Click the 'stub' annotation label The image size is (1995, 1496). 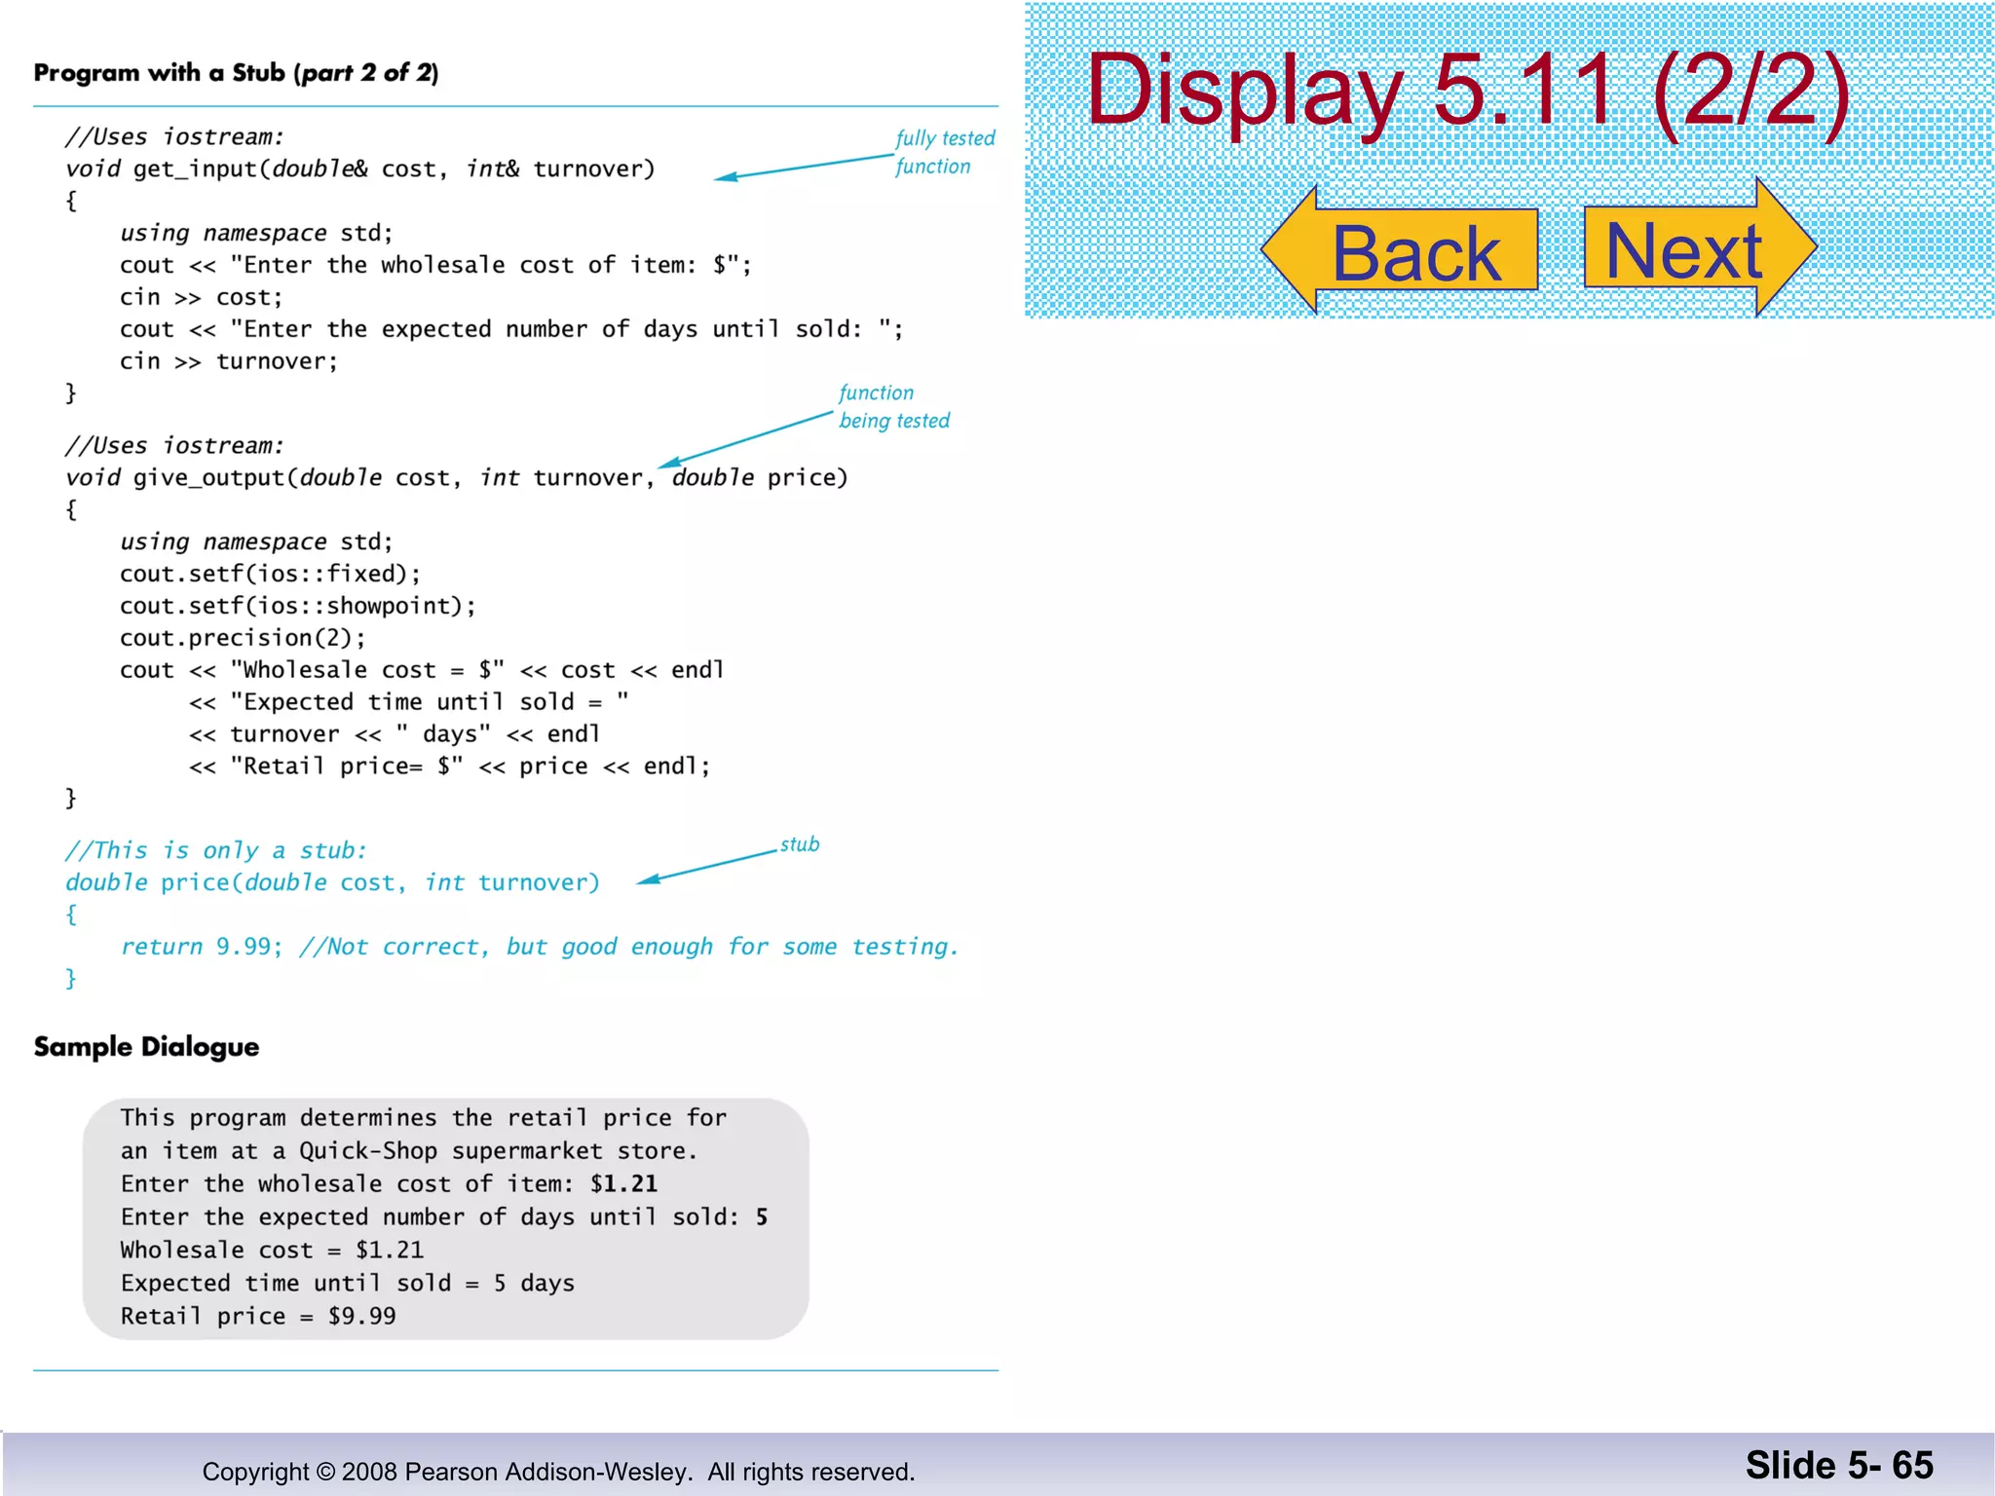tap(799, 844)
